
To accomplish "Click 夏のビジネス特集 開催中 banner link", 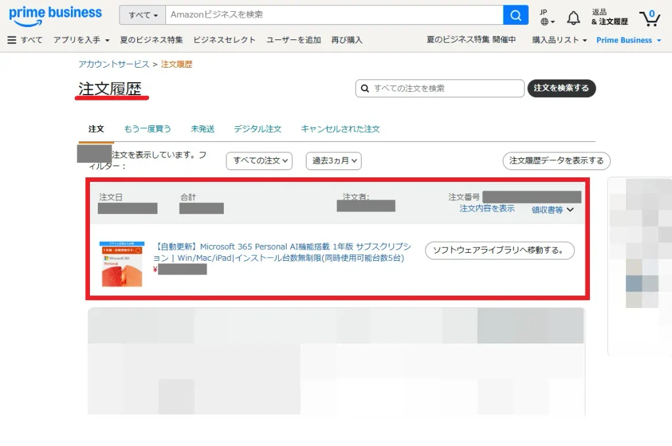I will pyautogui.click(x=471, y=39).
